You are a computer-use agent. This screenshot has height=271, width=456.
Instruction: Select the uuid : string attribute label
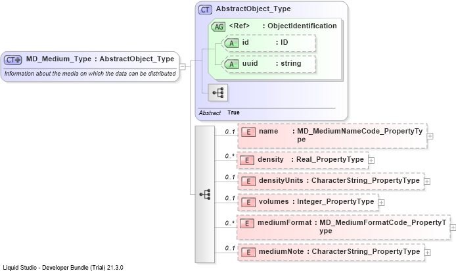click(x=271, y=63)
